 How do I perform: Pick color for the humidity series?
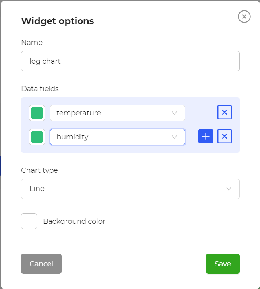point(37,137)
